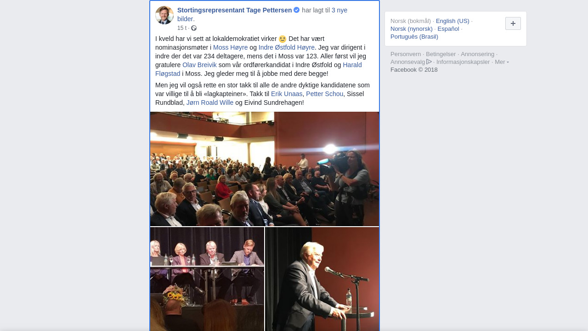Image resolution: width=588 pixels, height=331 pixels.
Task: Switch language to English (US)
Action: pos(452,21)
